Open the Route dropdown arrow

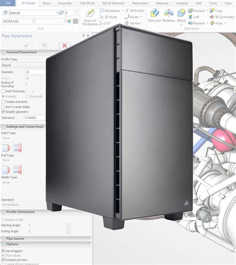pyautogui.click(x=141, y=17)
